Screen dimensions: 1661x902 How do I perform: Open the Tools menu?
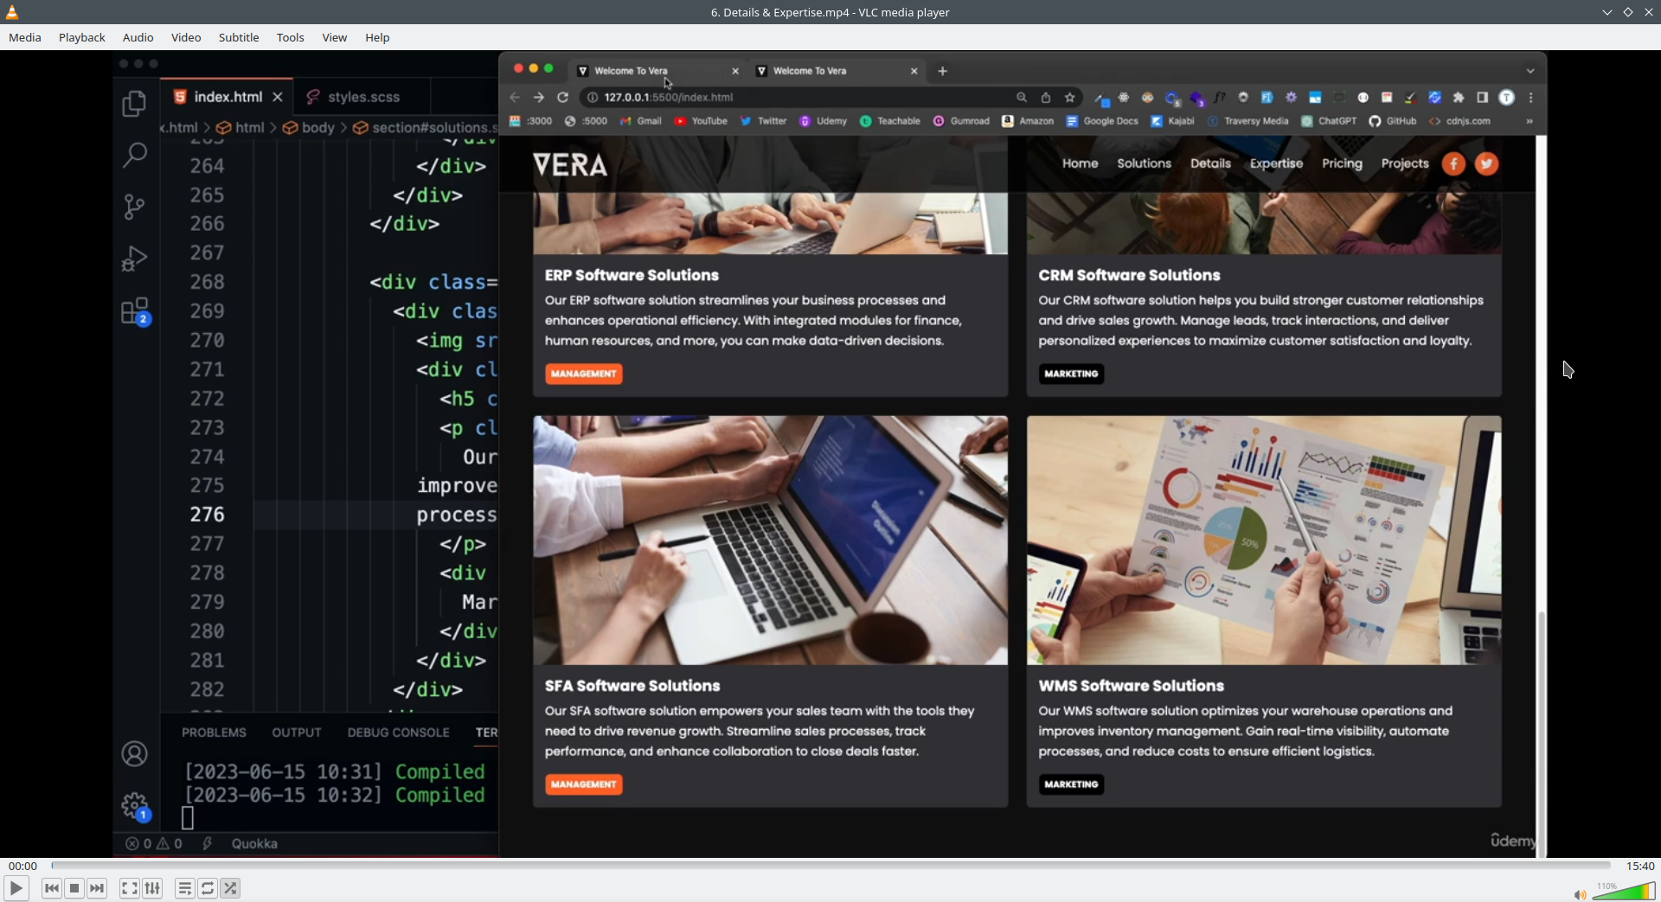(291, 37)
